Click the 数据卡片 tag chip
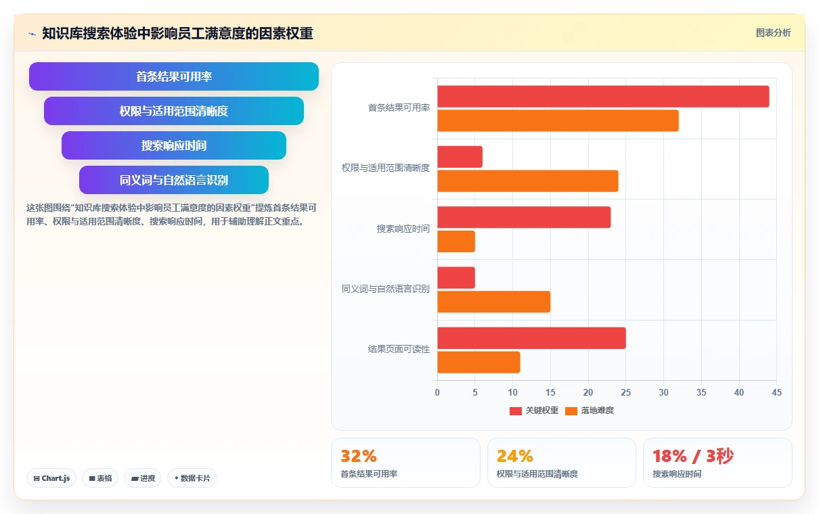819x514 pixels. (x=192, y=478)
